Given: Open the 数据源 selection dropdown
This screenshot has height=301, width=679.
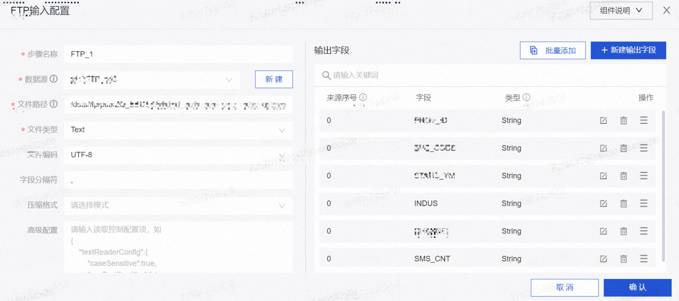Looking at the screenshot, I should [152, 80].
